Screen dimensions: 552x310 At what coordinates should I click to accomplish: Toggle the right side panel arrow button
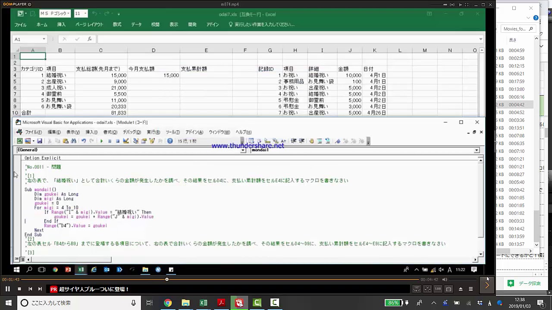point(487,284)
